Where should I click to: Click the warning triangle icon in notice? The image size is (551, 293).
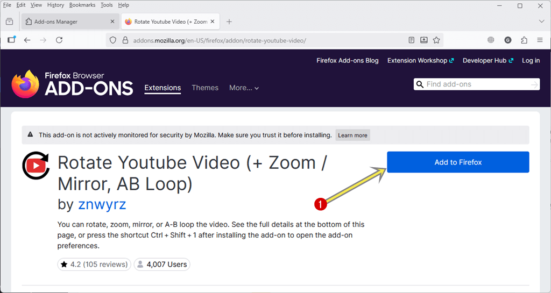click(30, 134)
